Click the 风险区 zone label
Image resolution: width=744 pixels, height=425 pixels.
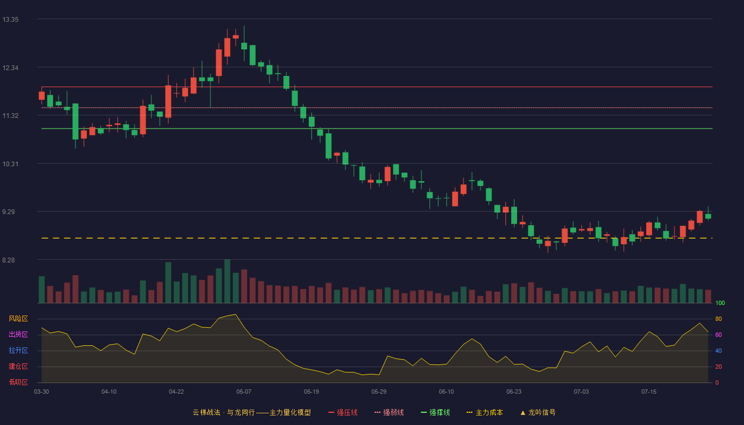click(18, 319)
